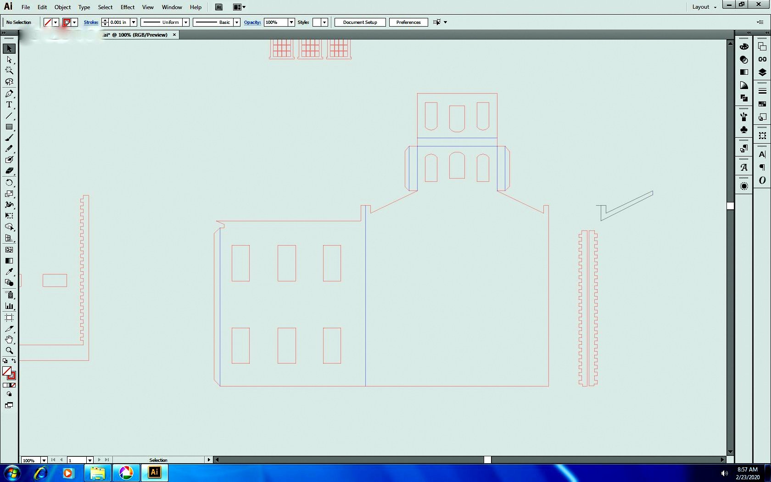Select the Eraser tool
This screenshot has height=482, width=771.
9,171
